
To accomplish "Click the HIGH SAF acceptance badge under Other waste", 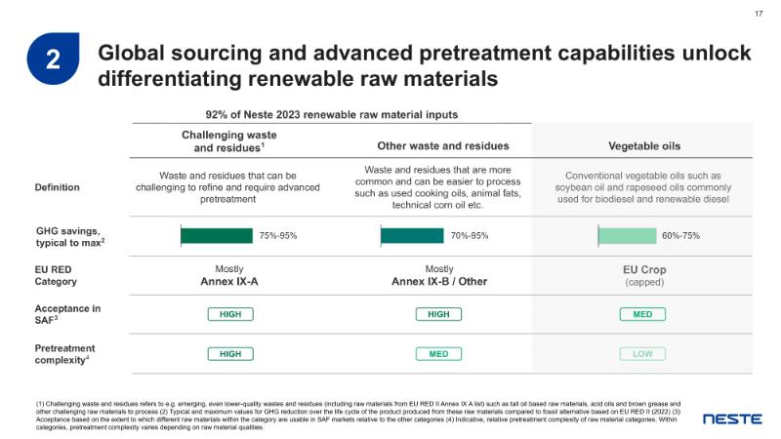I will 438,314.
